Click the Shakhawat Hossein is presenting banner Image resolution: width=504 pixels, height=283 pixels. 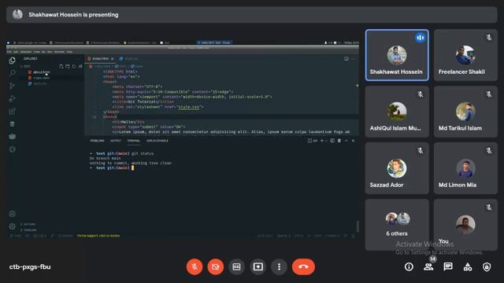[252, 15]
